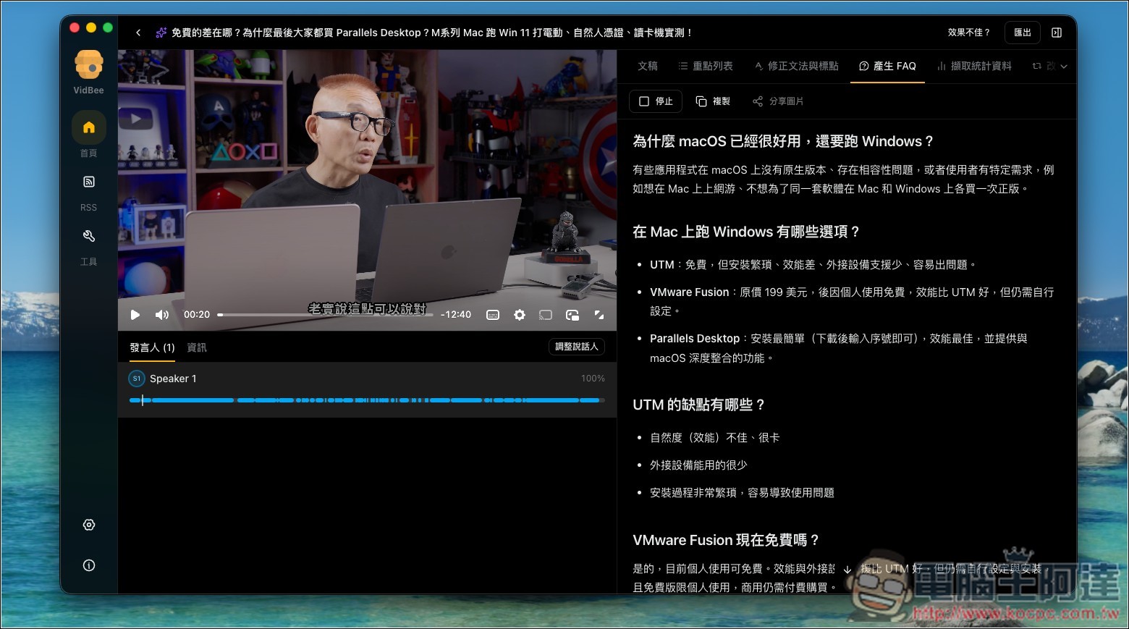Click the video title text
The width and height of the screenshot is (1129, 629).
click(432, 33)
